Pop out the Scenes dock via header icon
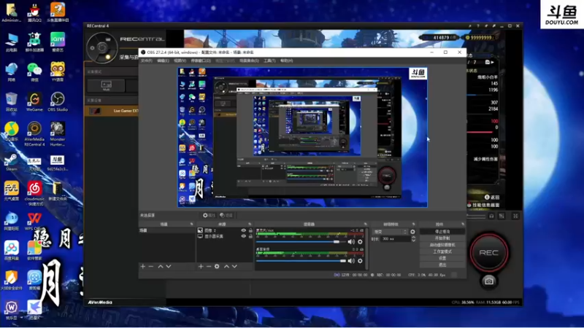This screenshot has height=328, width=584. point(192,224)
